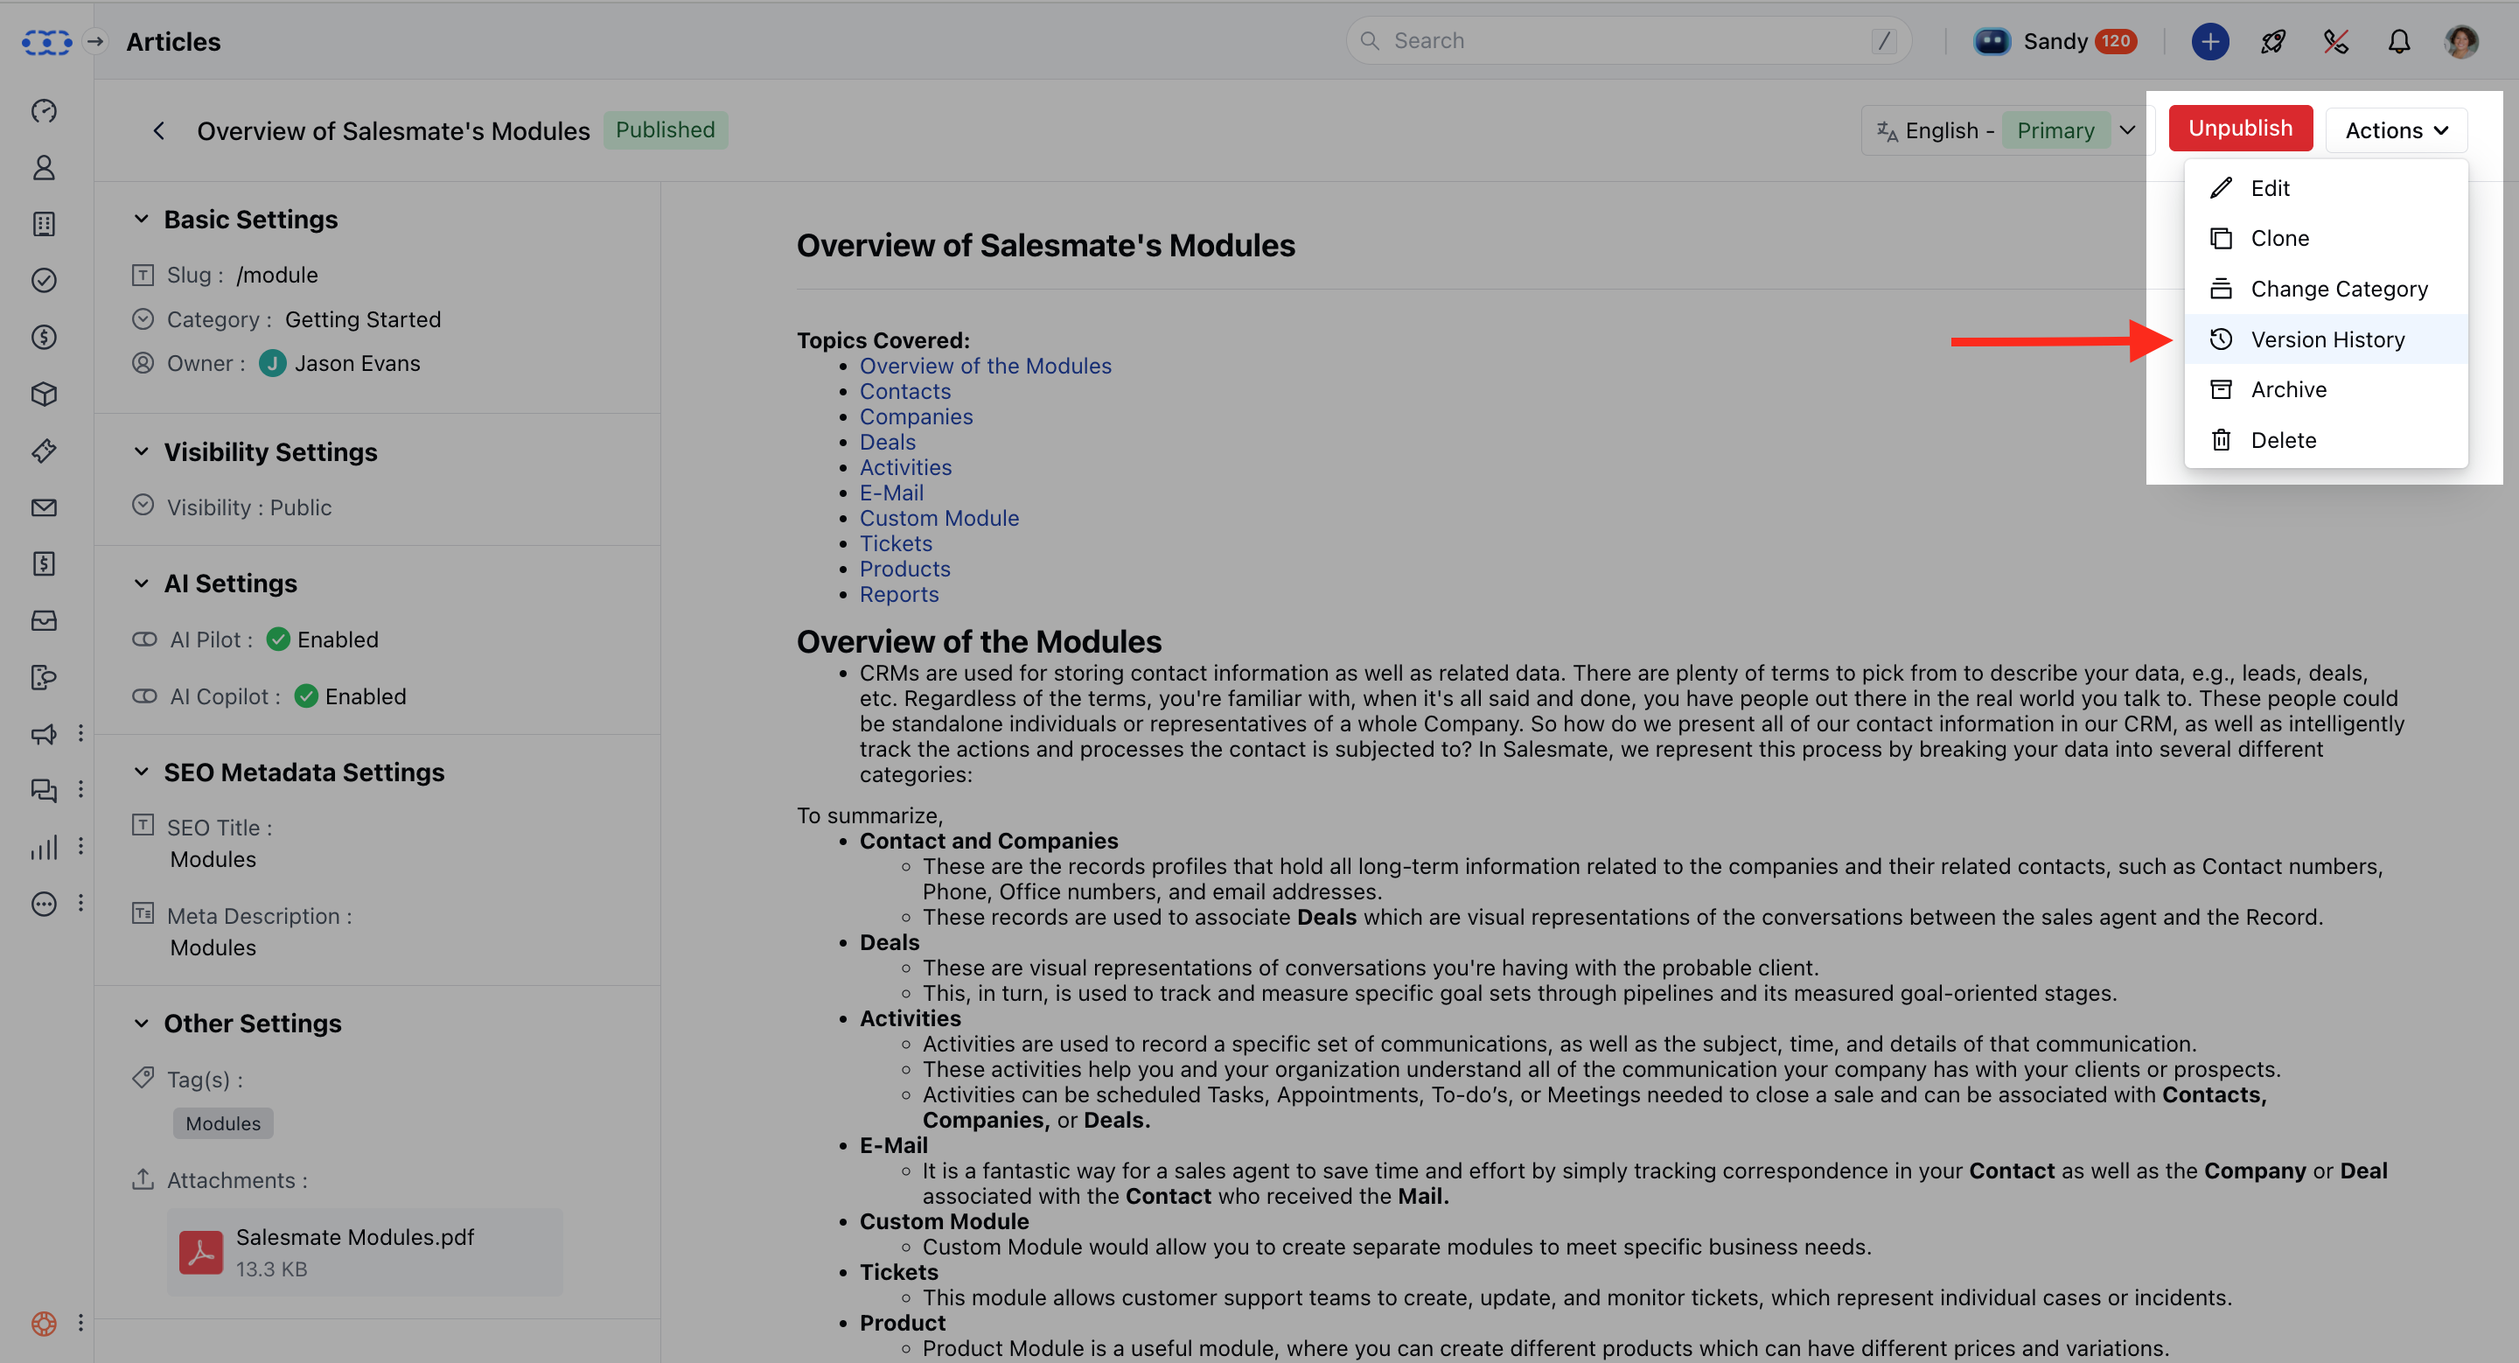Click the back arrow beside article title
The height and width of the screenshot is (1363, 2519).
(158, 131)
